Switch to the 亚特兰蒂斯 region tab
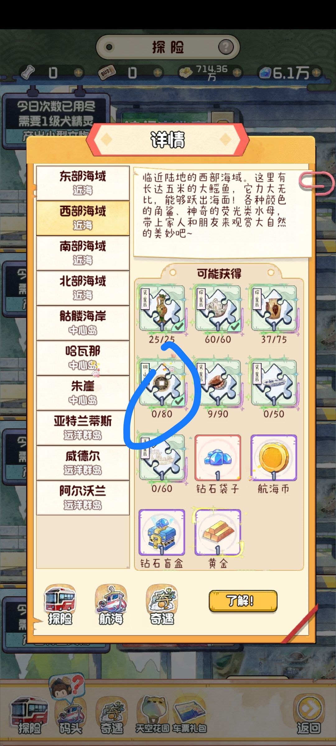The height and width of the screenshot is (746, 336). (83, 428)
